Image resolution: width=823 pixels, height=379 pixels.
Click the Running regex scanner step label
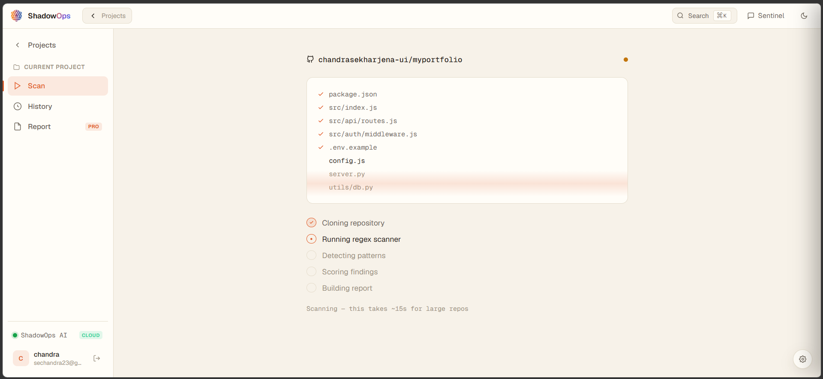(361, 239)
